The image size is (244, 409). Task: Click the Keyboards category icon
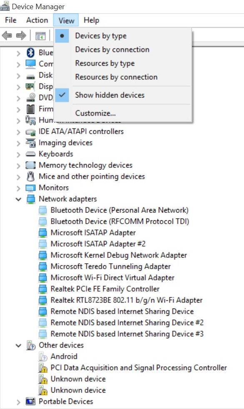click(x=30, y=154)
